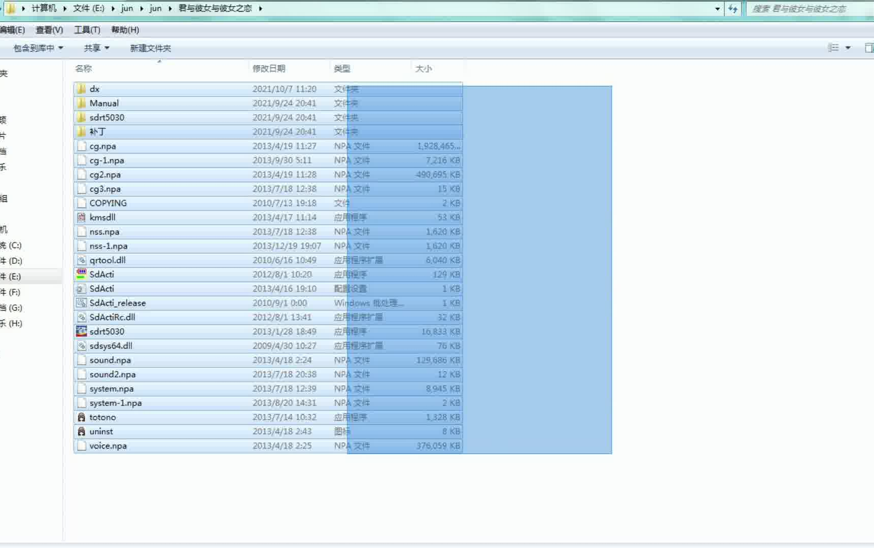The image size is (874, 548).
Task: Click the refresh button beside the address bar
Action: point(732,9)
